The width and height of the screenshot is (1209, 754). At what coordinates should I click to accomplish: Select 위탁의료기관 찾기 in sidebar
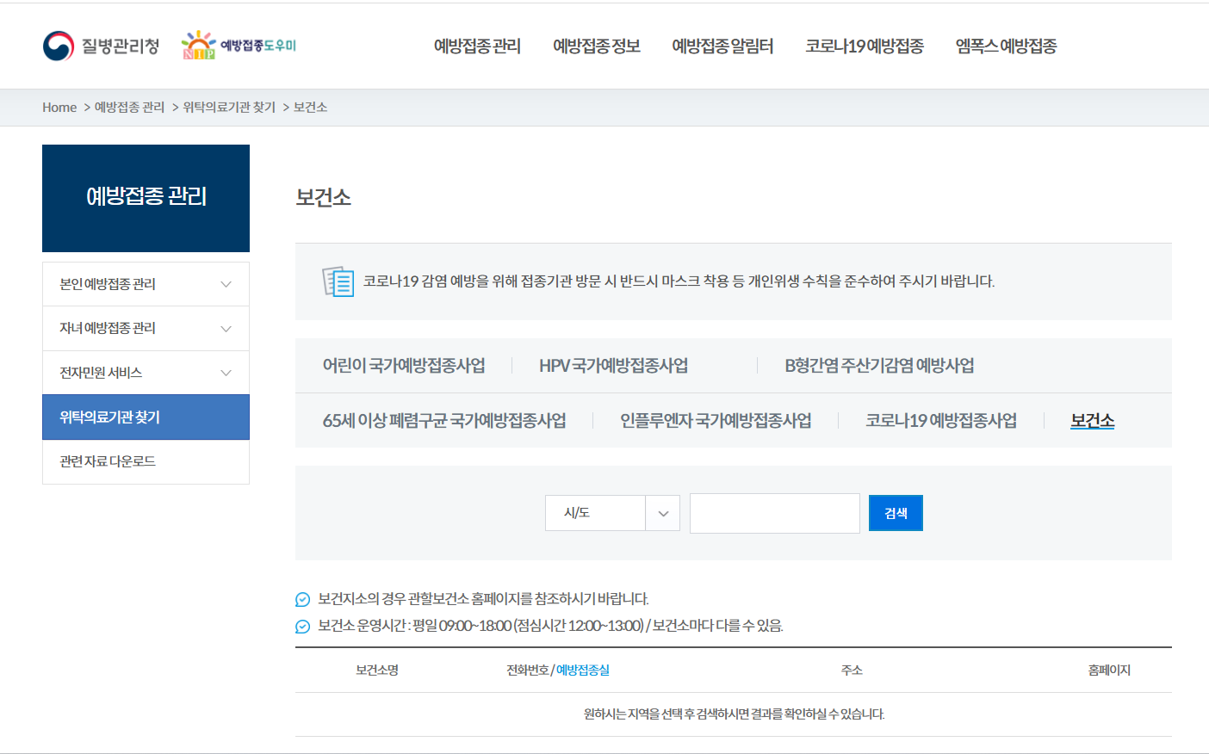point(146,417)
